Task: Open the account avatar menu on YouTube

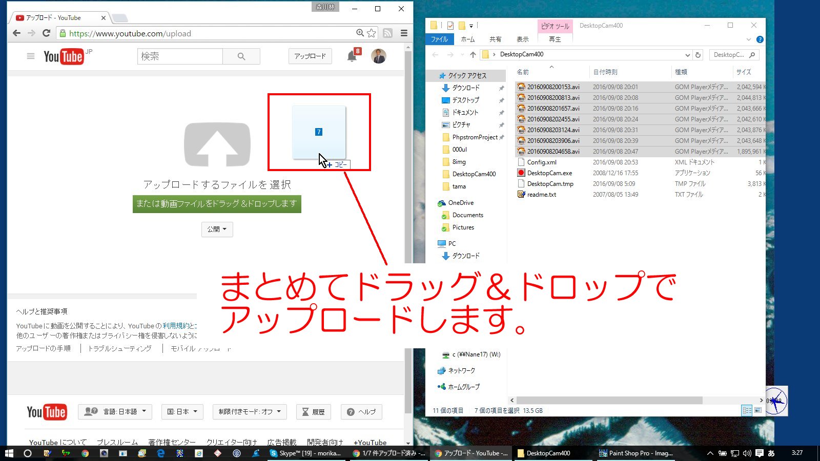Action: click(379, 56)
